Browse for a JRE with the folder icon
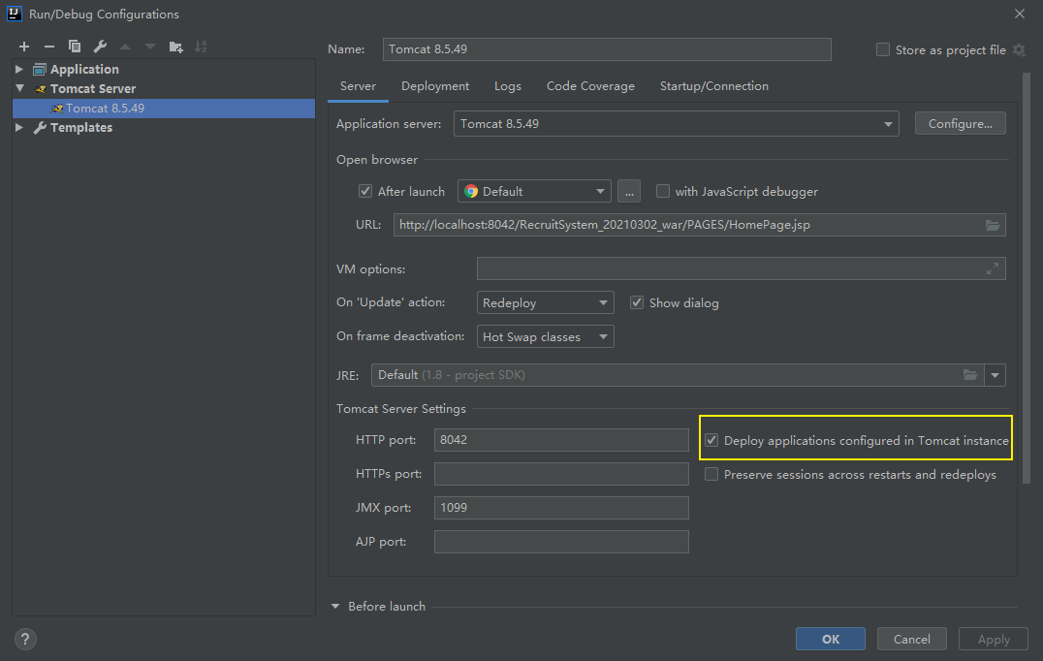The image size is (1043, 661). click(970, 375)
